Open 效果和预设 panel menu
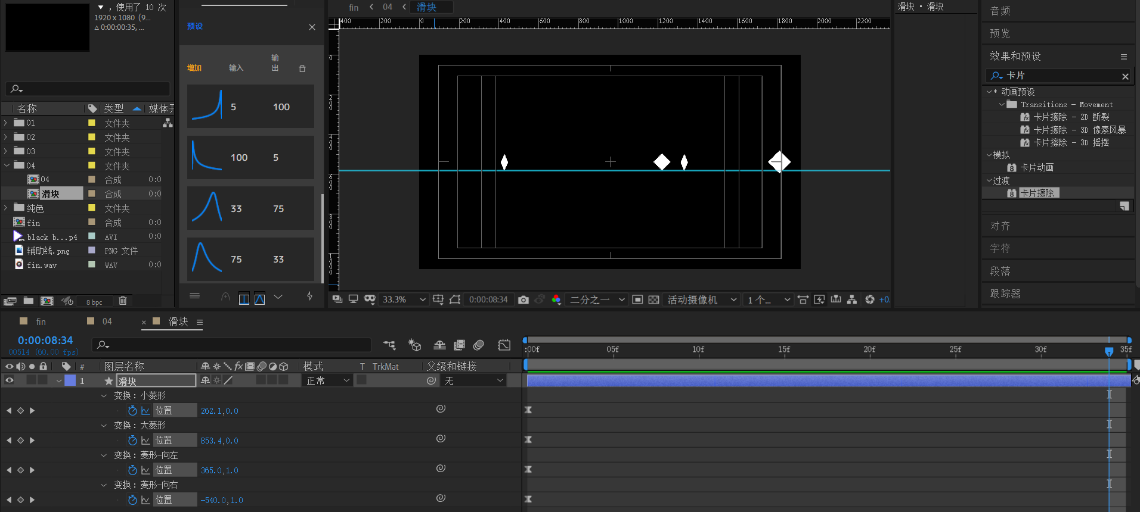The image size is (1140, 512). pyautogui.click(x=1124, y=57)
